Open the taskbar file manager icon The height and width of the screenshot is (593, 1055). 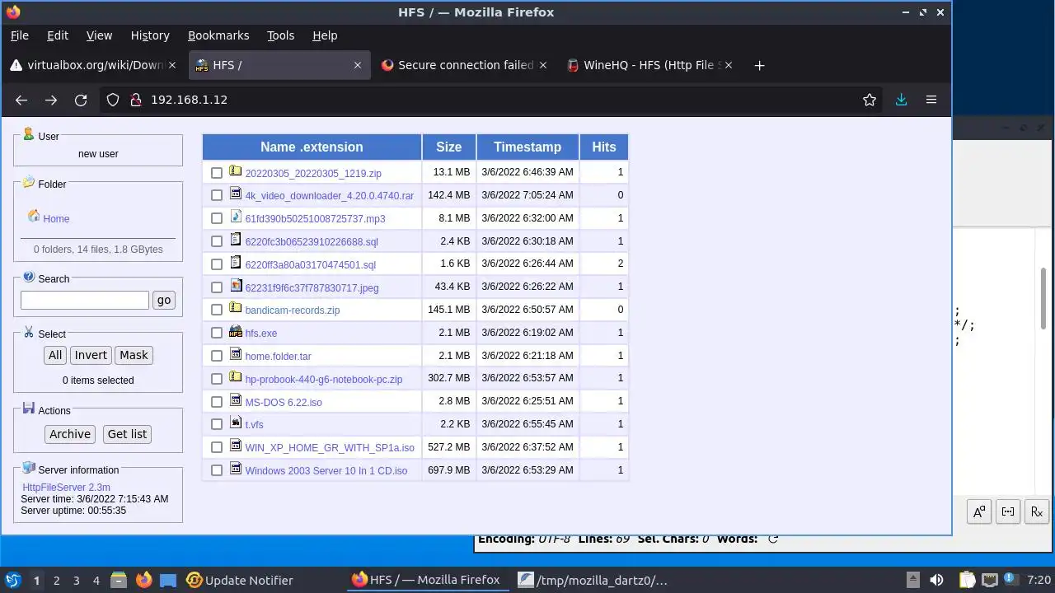click(119, 580)
